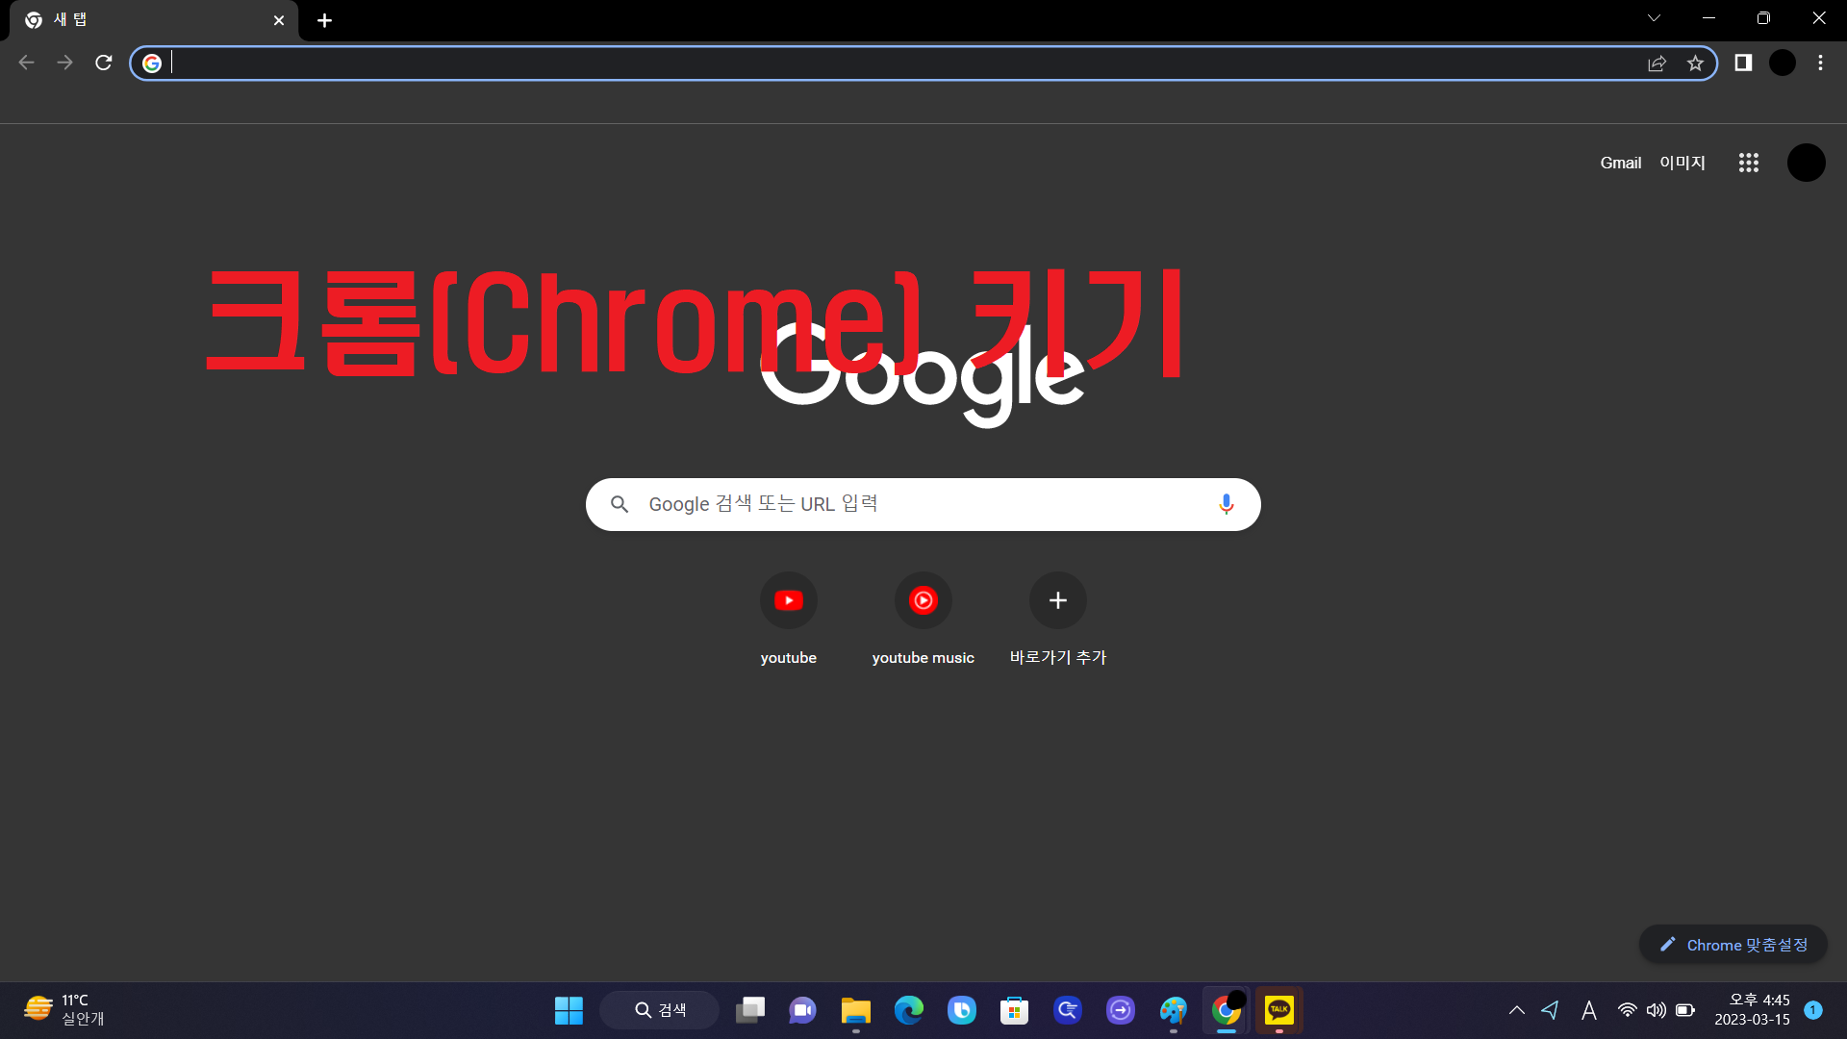The height and width of the screenshot is (1039, 1847).
Task: Open the weather widget showing 11°C
Action: tap(64, 1009)
